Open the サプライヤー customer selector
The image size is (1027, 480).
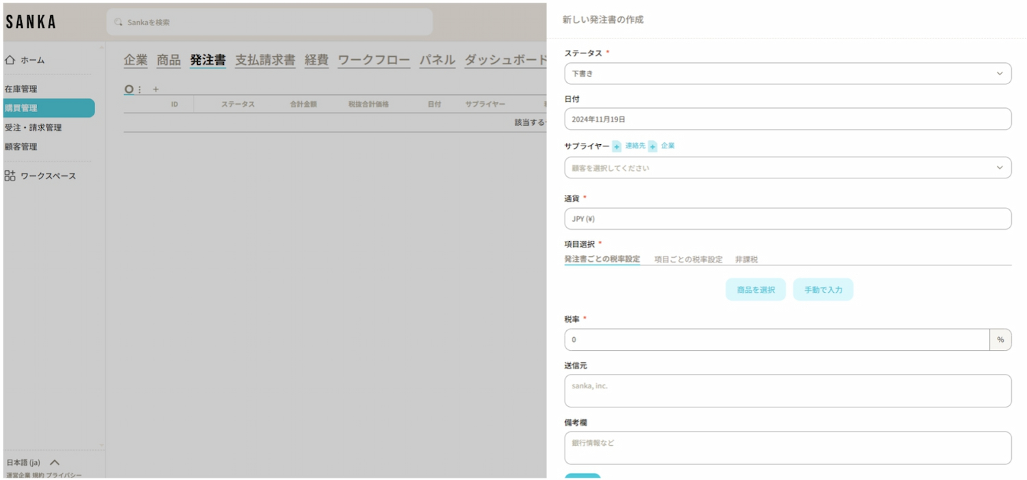coord(787,168)
